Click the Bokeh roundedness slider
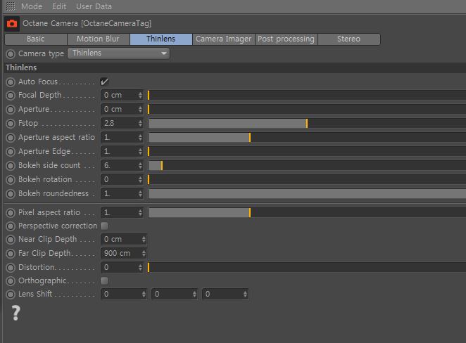466x343 pixels. pos(307,193)
